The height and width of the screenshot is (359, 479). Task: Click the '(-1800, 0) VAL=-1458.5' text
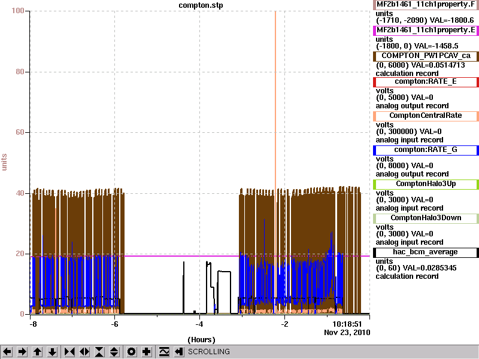[417, 46]
